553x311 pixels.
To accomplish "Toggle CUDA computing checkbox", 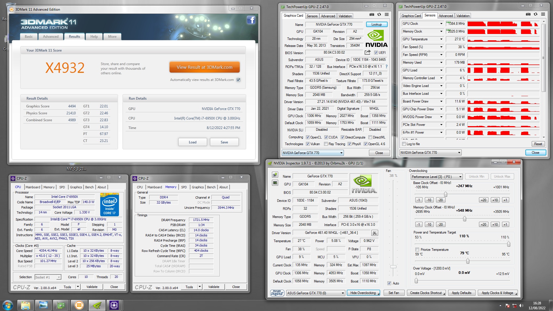I will 326,137.
